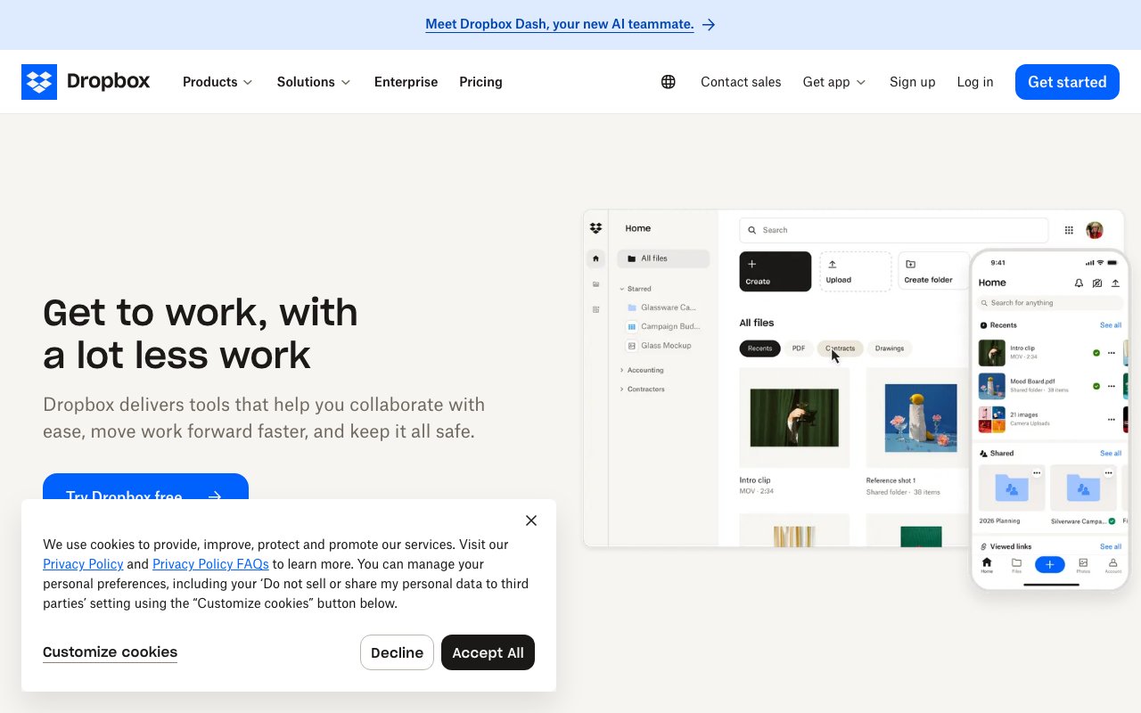Click the second icon in the preview's left rail

click(595, 284)
